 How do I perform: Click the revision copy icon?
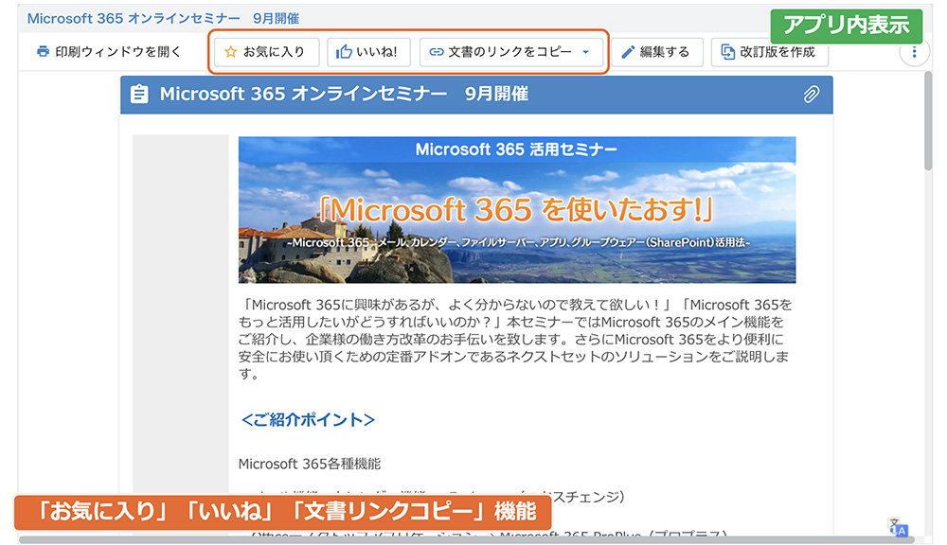point(727,52)
